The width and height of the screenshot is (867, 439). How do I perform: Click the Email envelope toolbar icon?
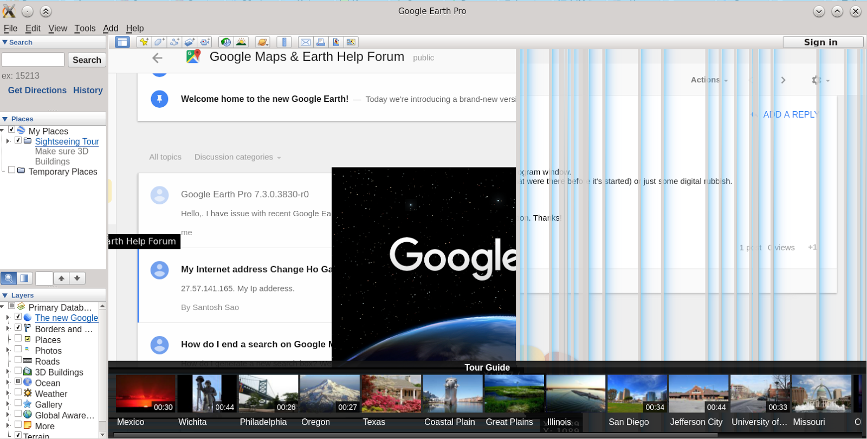pos(306,42)
